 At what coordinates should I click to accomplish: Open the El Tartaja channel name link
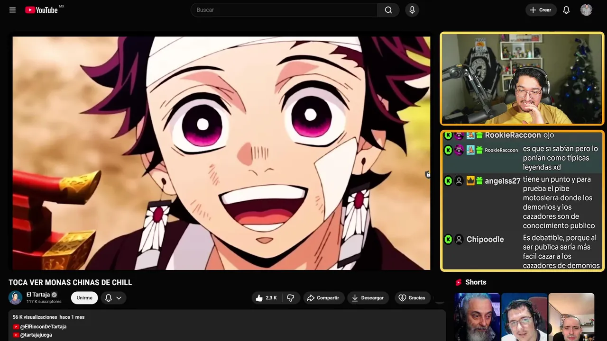click(38, 295)
